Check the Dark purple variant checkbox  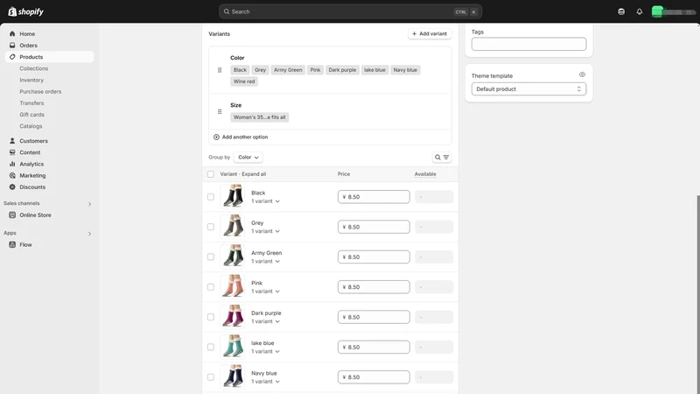point(211,317)
